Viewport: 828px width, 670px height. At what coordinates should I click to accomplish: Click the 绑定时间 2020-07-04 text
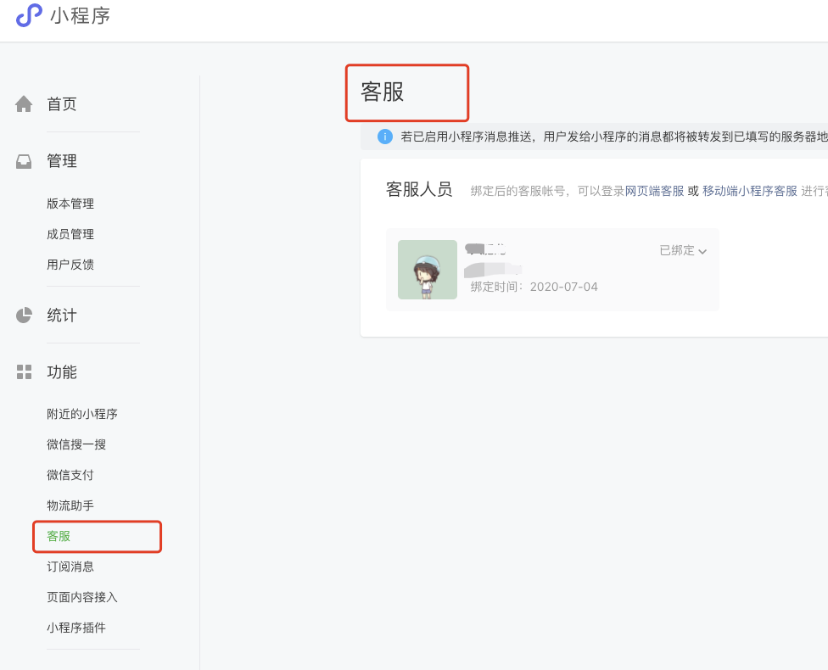pos(534,287)
